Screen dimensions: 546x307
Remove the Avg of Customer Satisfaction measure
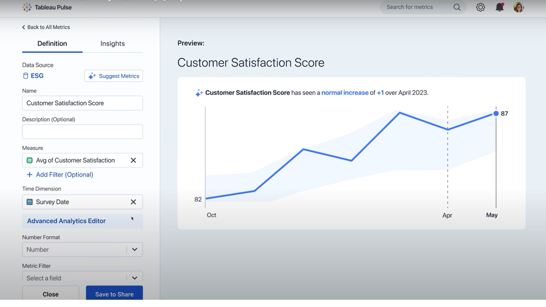[x=133, y=160]
